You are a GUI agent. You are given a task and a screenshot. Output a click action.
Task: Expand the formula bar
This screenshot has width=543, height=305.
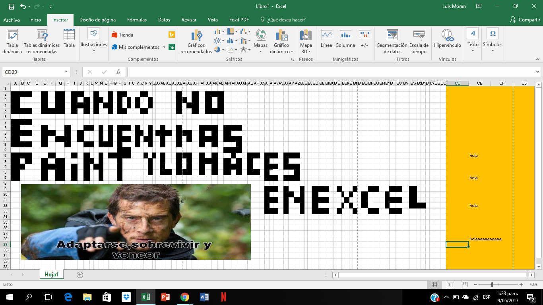[x=538, y=72]
